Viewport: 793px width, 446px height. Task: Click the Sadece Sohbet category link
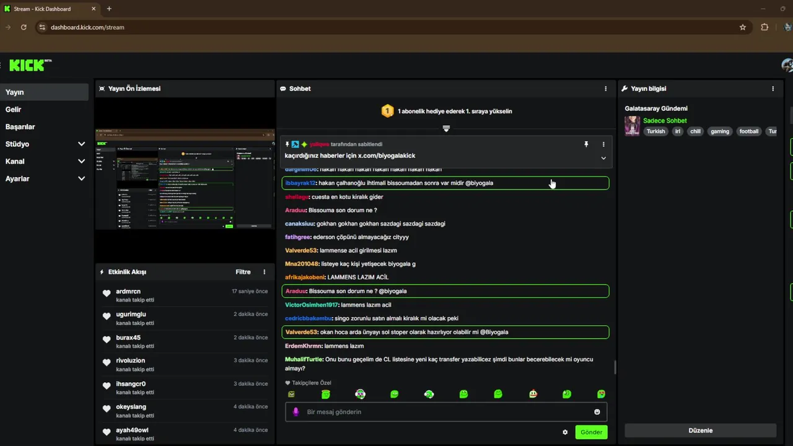[x=665, y=121]
